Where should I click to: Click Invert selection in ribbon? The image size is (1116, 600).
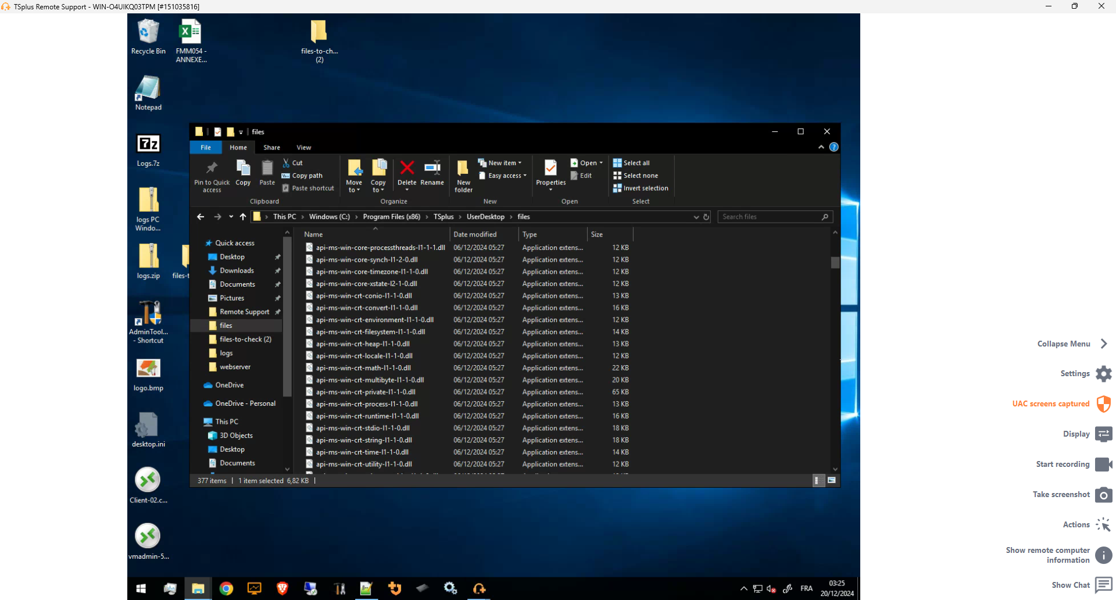641,188
